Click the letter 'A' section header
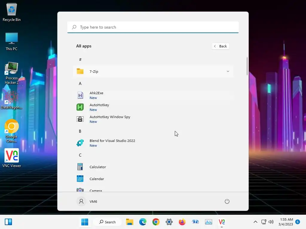 pyautogui.click(x=80, y=83)
